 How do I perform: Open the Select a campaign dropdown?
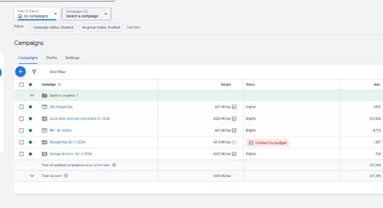(x=86, y=14)
